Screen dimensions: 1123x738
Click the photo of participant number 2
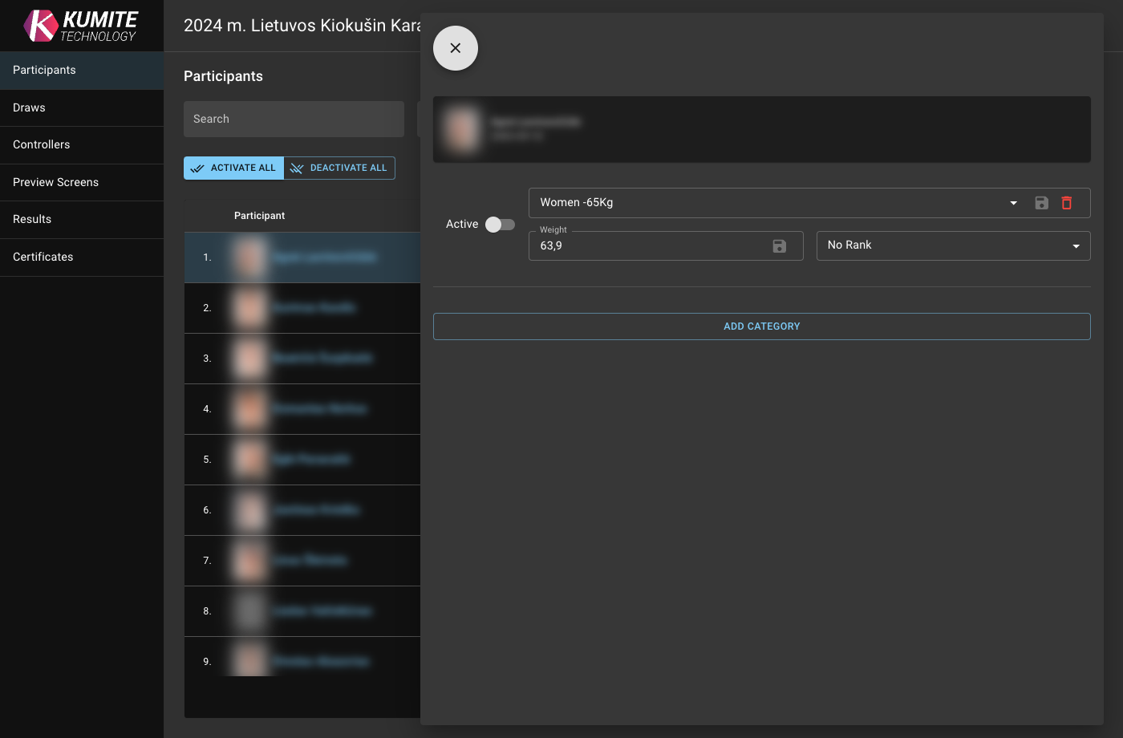[249, 308]
